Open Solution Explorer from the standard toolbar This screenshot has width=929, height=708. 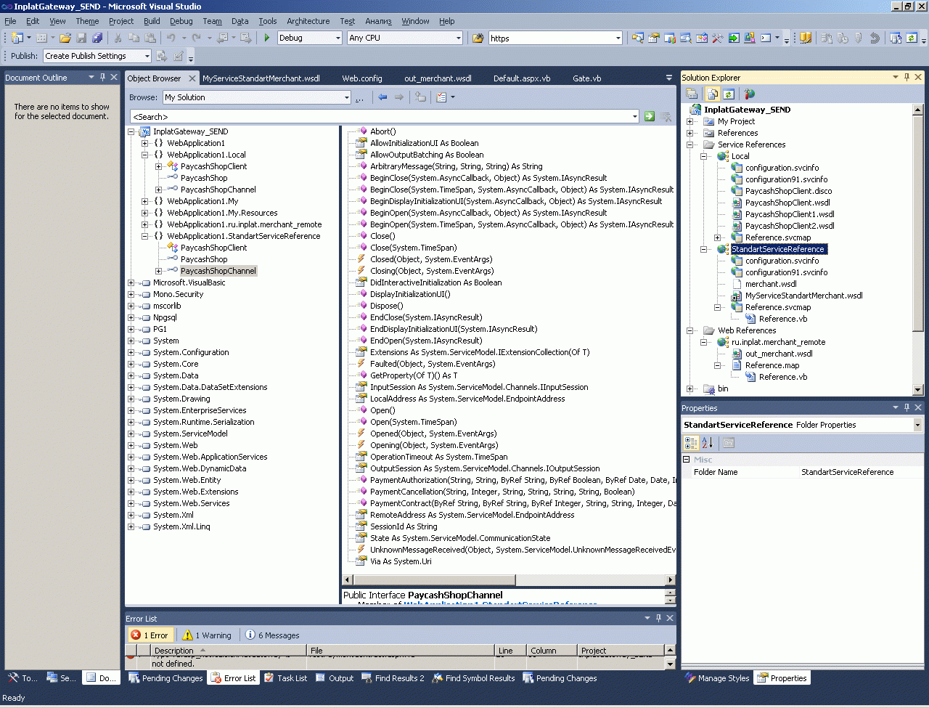[638, 38]
